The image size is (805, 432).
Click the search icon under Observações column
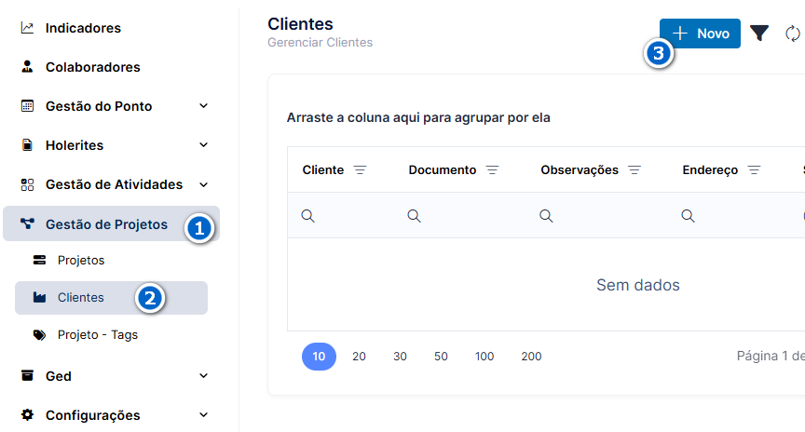[546, 216]
